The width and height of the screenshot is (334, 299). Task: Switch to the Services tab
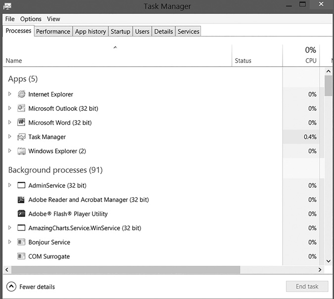pos(189,32)
